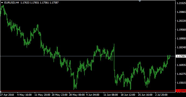The image size is (186, 97).
Task: Open the EURUSD,H4 chart dropdown arrow
Action: (2, 3)
